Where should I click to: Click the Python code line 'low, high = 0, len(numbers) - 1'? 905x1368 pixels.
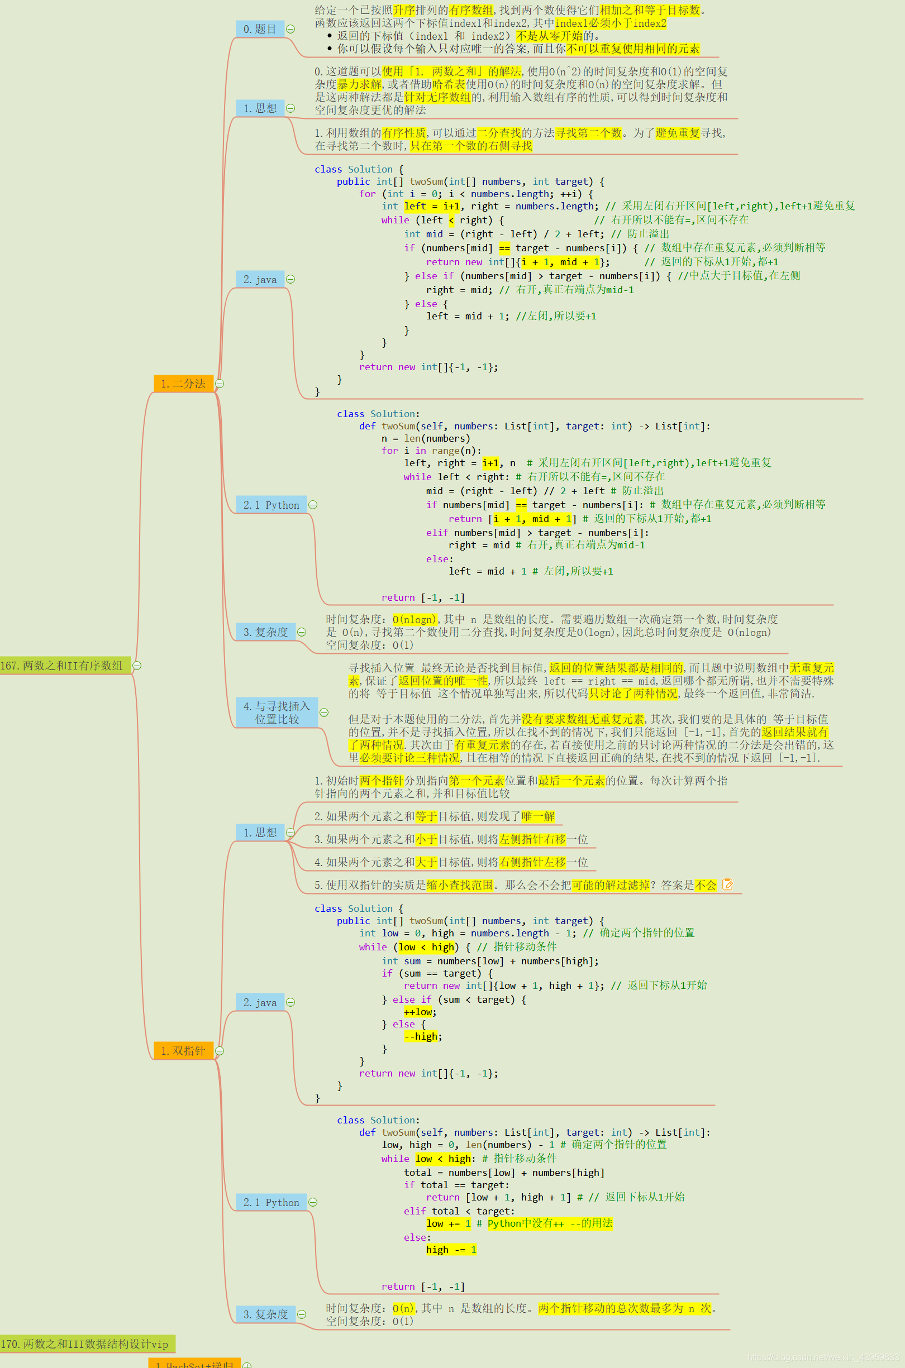[468, 1144]
